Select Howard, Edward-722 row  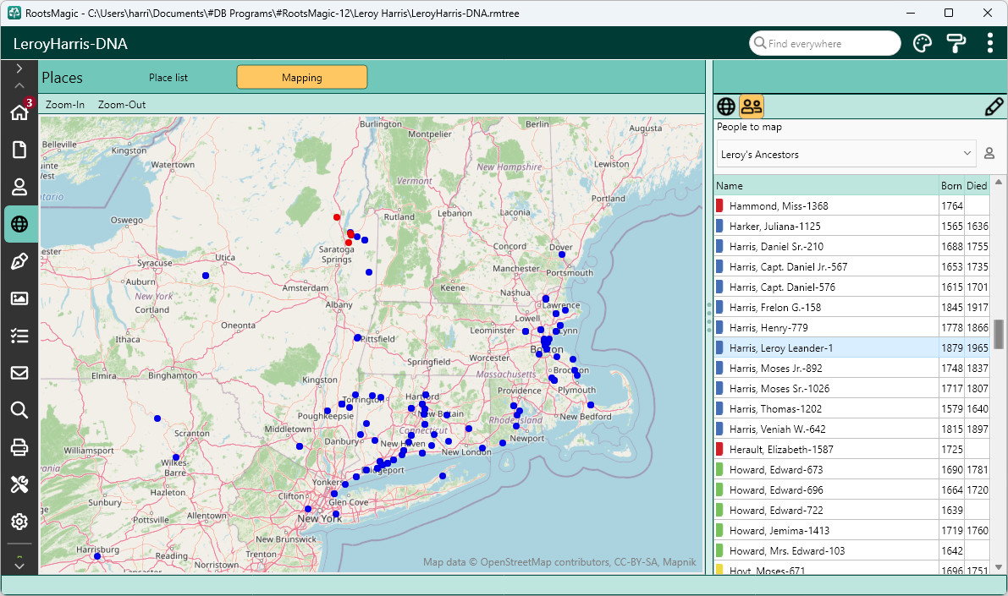[x=851, y=511]
